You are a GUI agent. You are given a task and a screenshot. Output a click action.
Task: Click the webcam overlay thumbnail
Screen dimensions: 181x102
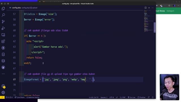169,87
